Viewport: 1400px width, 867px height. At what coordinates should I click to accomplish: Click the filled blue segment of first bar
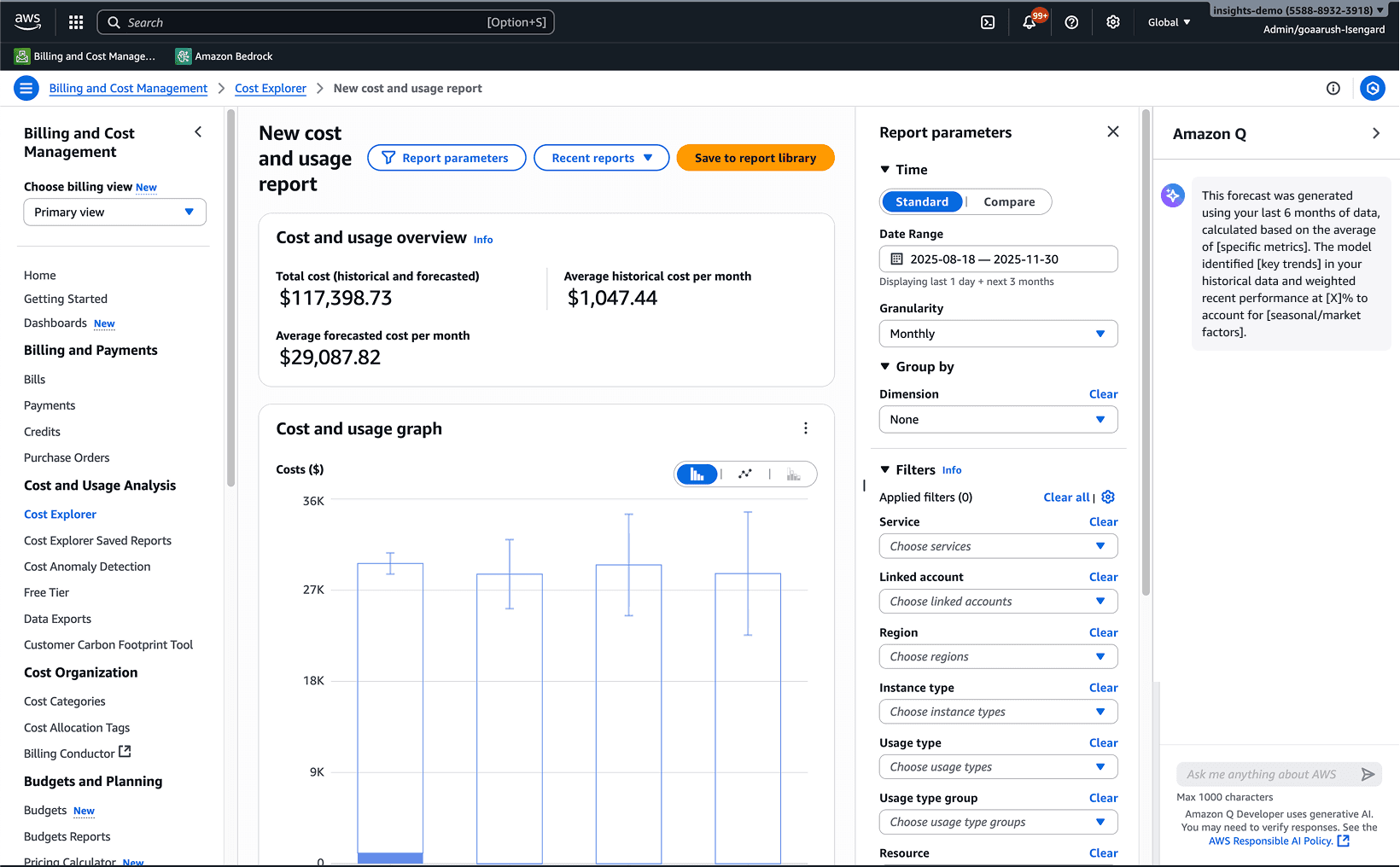click(390, 858)
